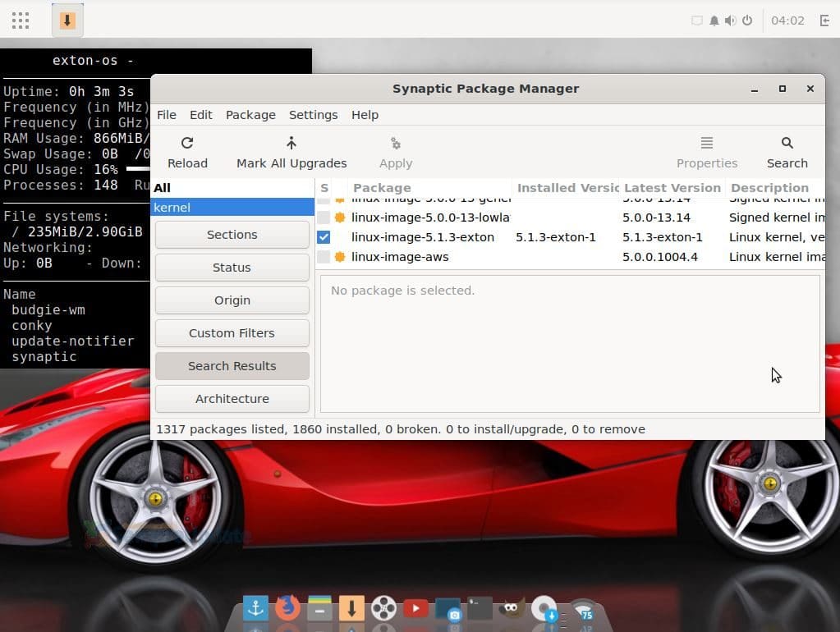The width and height of the screenshot is (840, 632).
Task: Open the notifications bell in the system tray
Action: [x=714, y=21]
